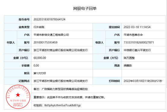The width and height of the screenshot is (167, 112).
Task: Select payer account 201000175593459
Action: point(46,43)
